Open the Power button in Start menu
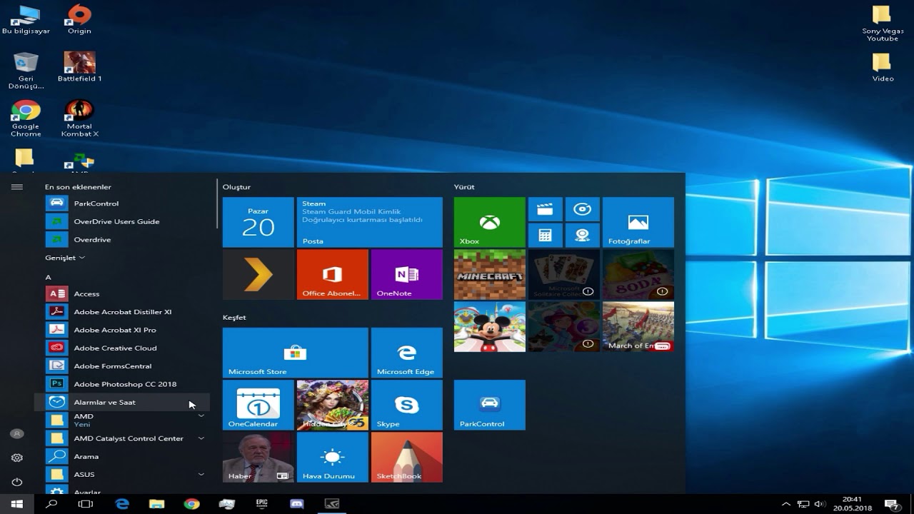The image size is (914, 514). pos(17,482)
